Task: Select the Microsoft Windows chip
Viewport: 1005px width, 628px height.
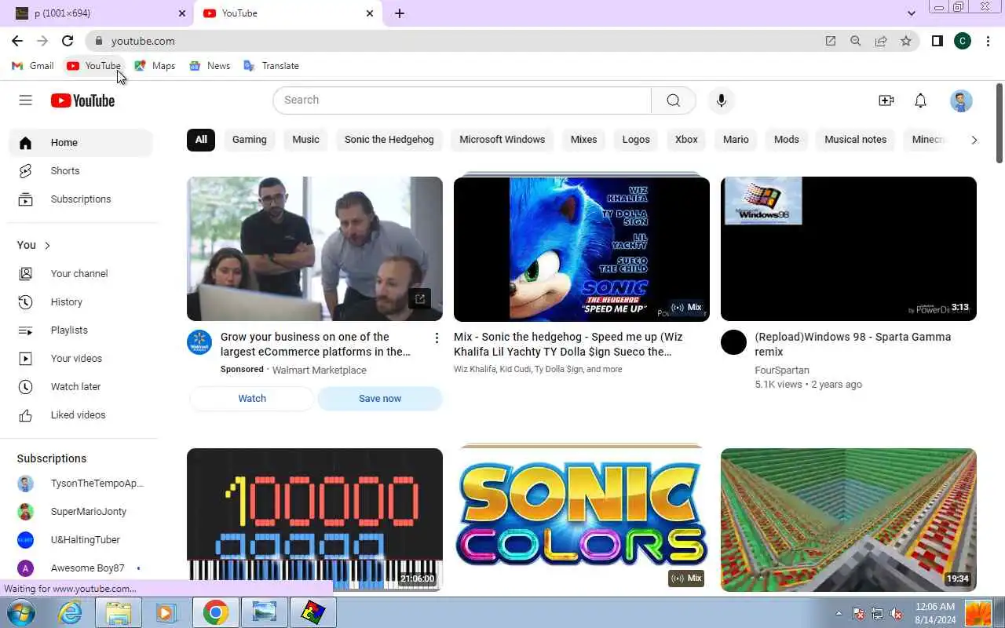Action: [x=502, y=140]
